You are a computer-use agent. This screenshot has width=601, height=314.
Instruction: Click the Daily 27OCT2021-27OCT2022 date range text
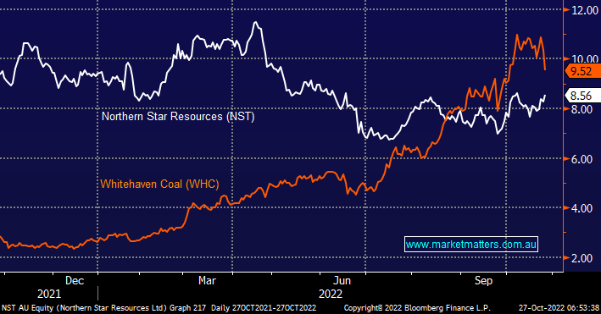[x=264, y=308]
